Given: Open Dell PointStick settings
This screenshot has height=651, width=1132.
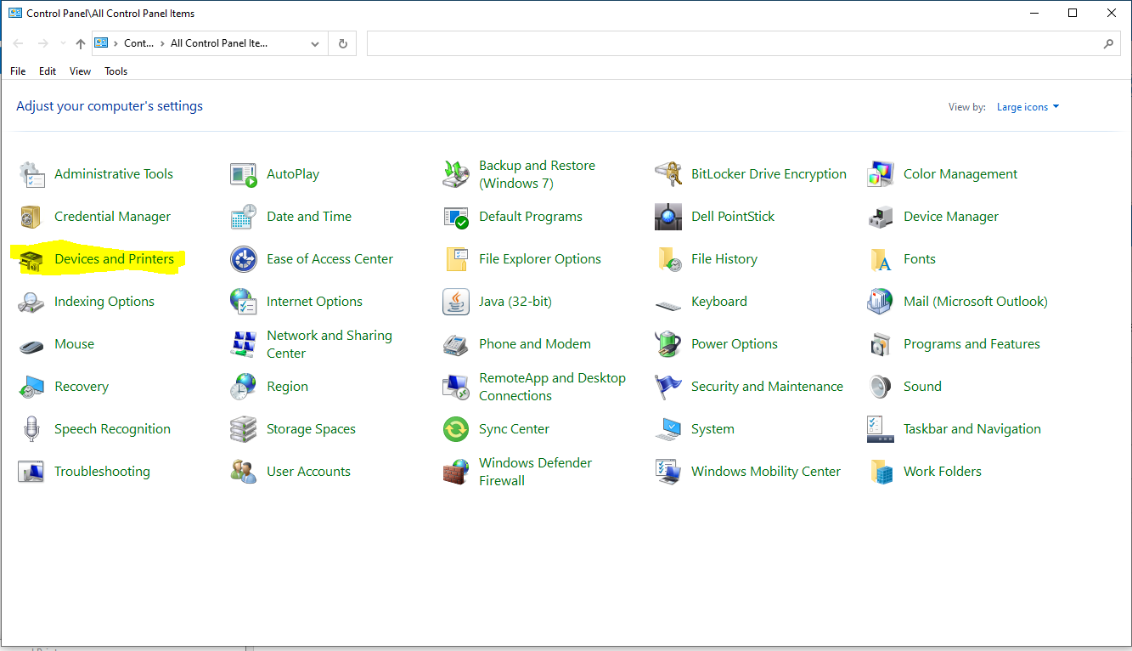Looking at the screenshot, I should click(x=732, y=216).
